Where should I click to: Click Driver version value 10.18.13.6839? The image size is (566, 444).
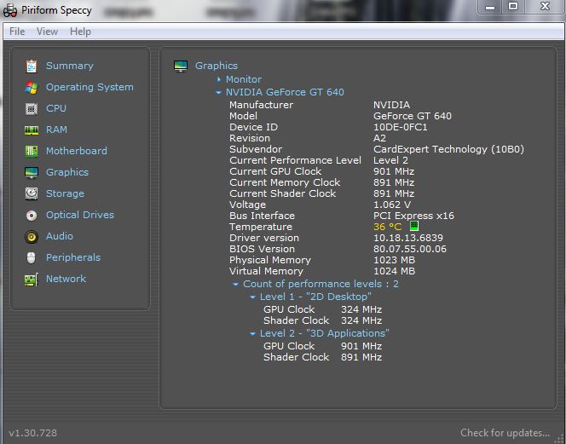408,238
